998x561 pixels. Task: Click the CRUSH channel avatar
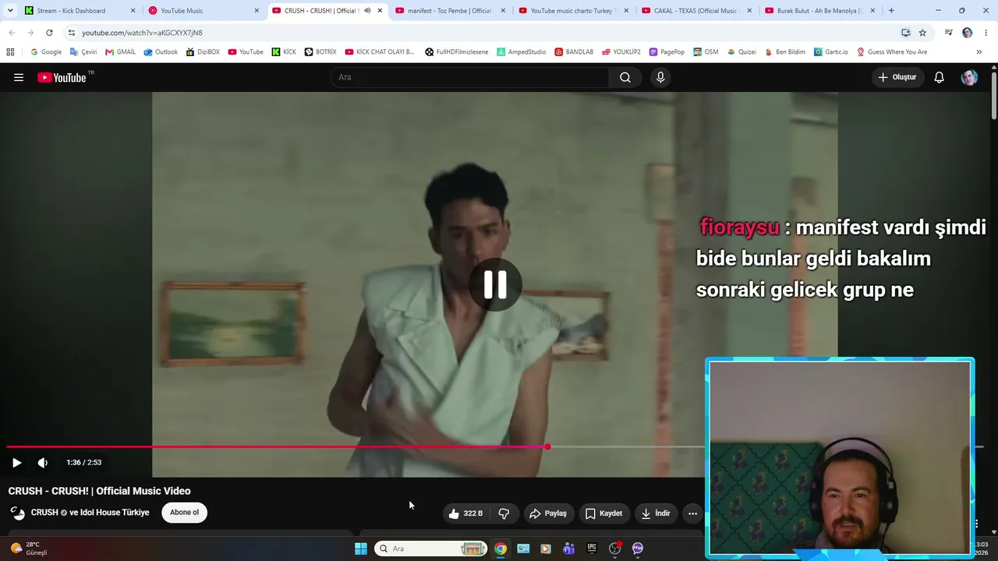click(17, 513)
